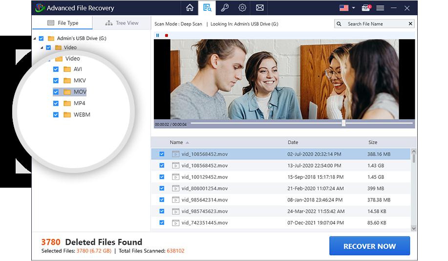Open the registration key icon

tap(225, 8)
